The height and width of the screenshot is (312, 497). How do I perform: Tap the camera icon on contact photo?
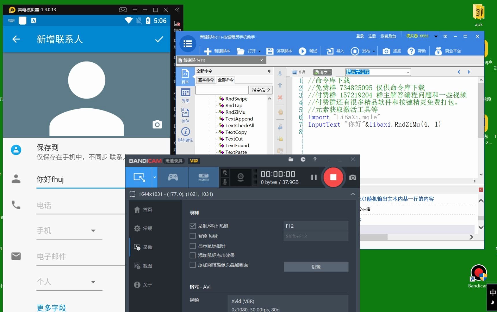pyautogui.click(x=157, y=125)
